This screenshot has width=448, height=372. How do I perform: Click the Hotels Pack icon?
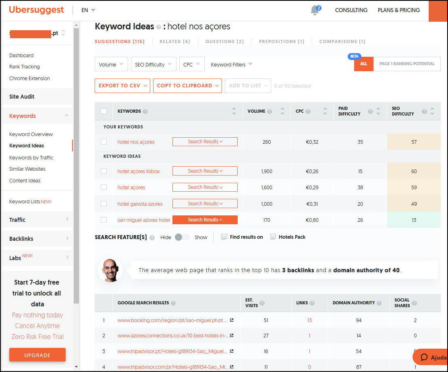[x=273, y=237]
